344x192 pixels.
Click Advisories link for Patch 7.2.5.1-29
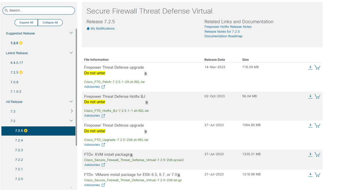[x=92, y=87]
